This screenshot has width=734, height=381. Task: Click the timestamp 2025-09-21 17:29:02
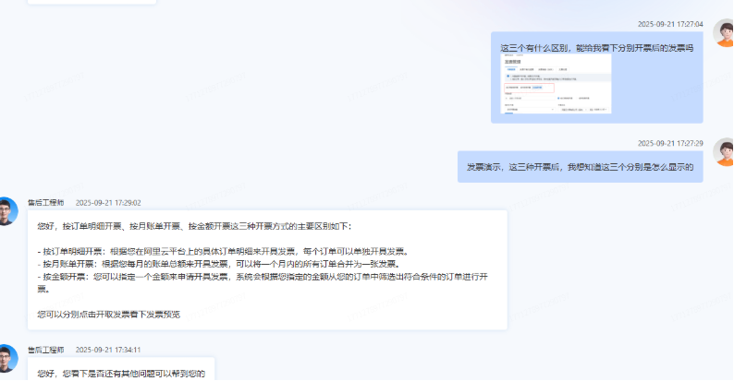[x=107, y=203]
